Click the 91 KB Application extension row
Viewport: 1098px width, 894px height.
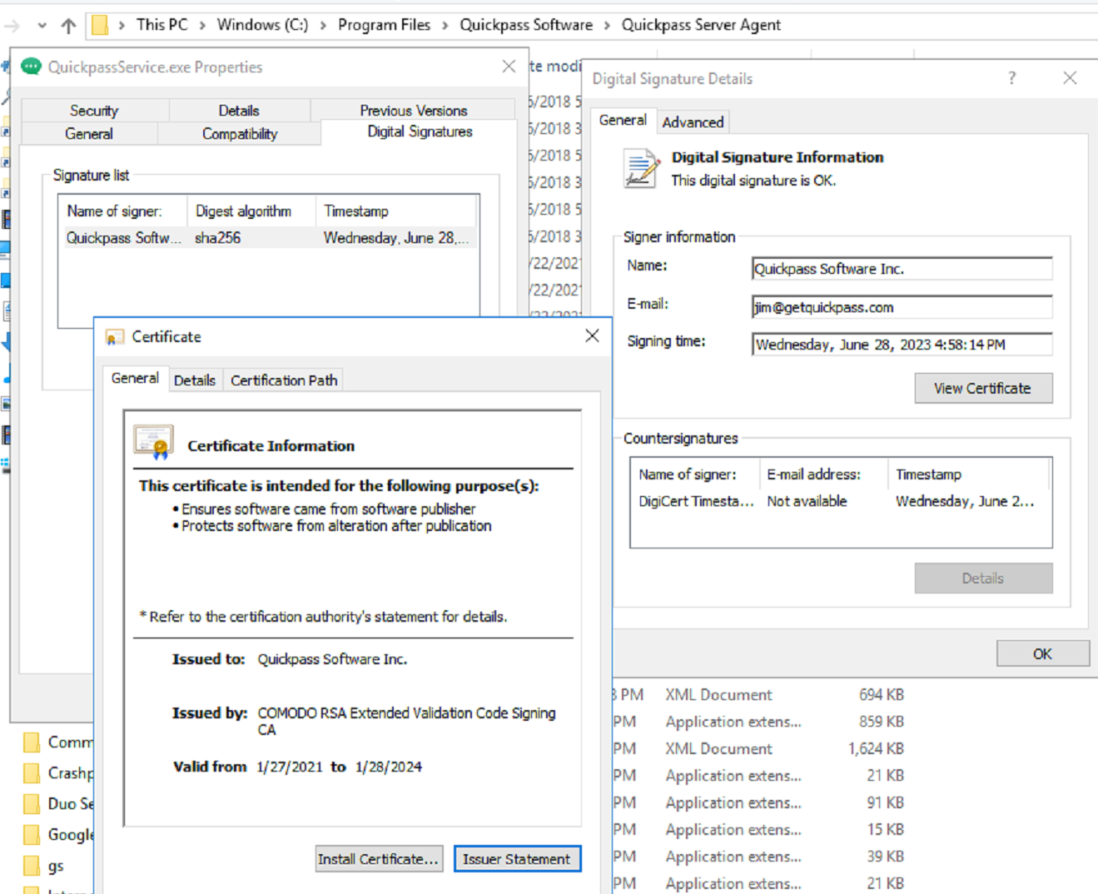point(759,803)
